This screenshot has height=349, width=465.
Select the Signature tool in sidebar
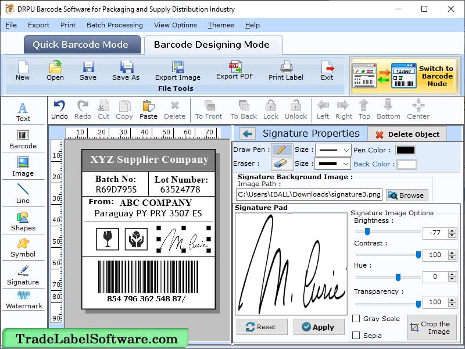[23, 275]
